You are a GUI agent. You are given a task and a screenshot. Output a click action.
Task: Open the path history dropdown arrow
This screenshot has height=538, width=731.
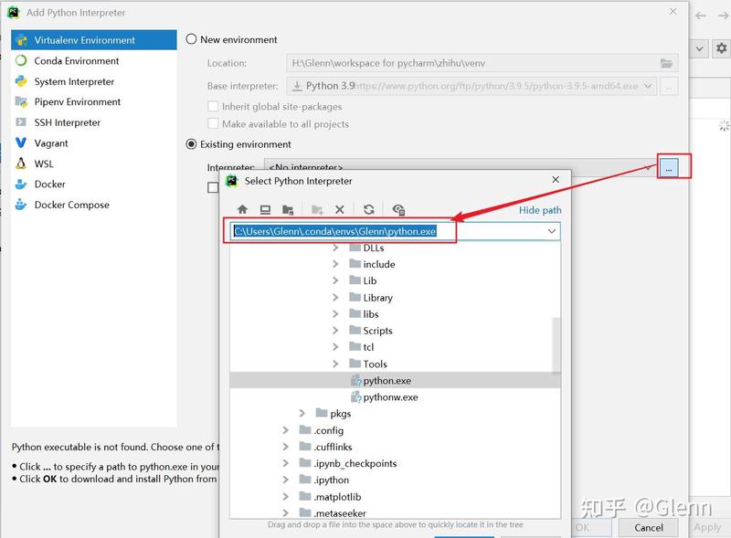[552, 231]
